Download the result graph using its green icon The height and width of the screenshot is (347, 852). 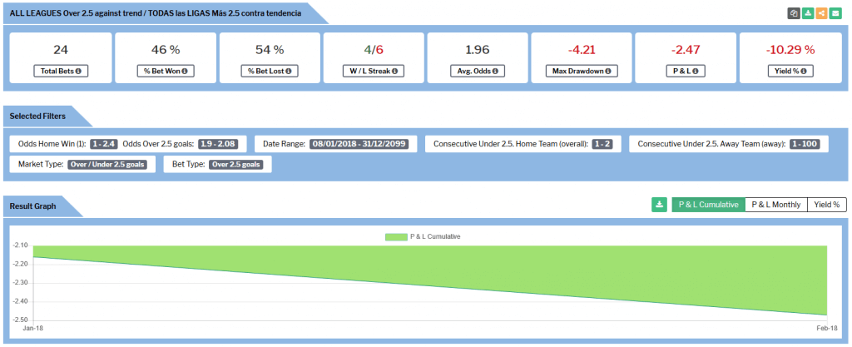[x=659, y=205]
